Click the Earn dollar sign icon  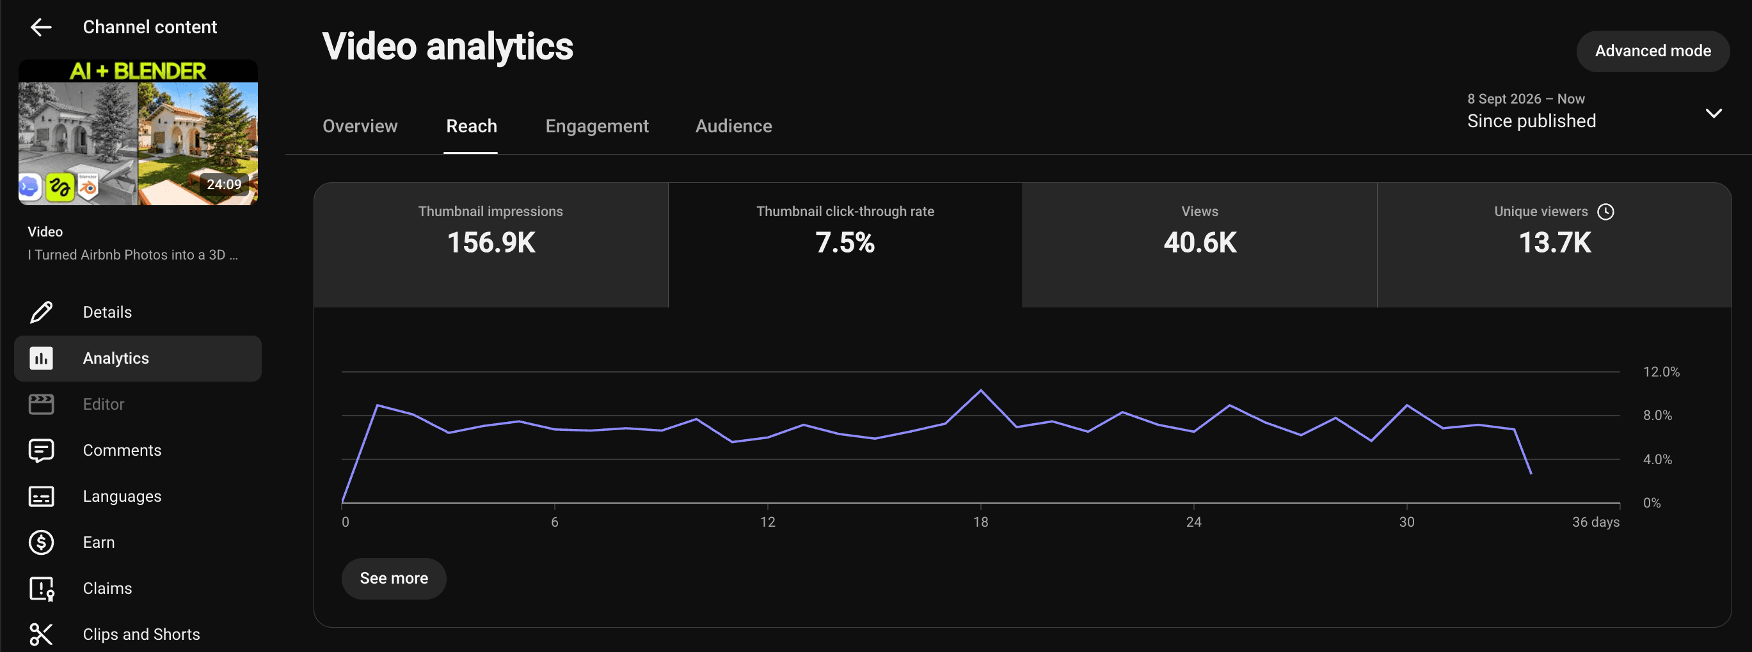(42, 543)
